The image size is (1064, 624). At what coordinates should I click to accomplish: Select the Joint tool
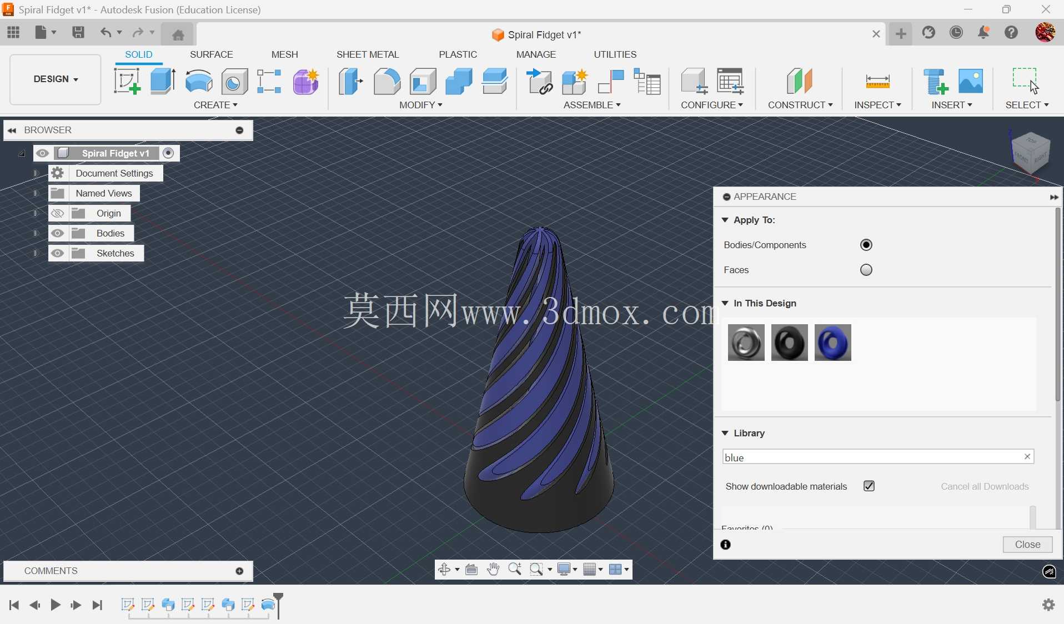click(x=611, y=81)
